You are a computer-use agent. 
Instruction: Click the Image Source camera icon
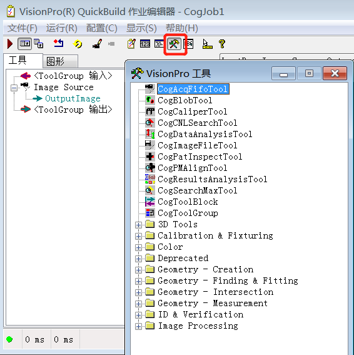click(x=26, y=87)
